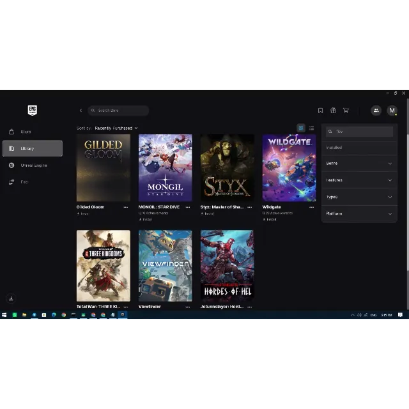This screenshot has height=409, width=409.
Task: Click the Epic Games logo
Action: pyautogui.click(x=33, y=111)
